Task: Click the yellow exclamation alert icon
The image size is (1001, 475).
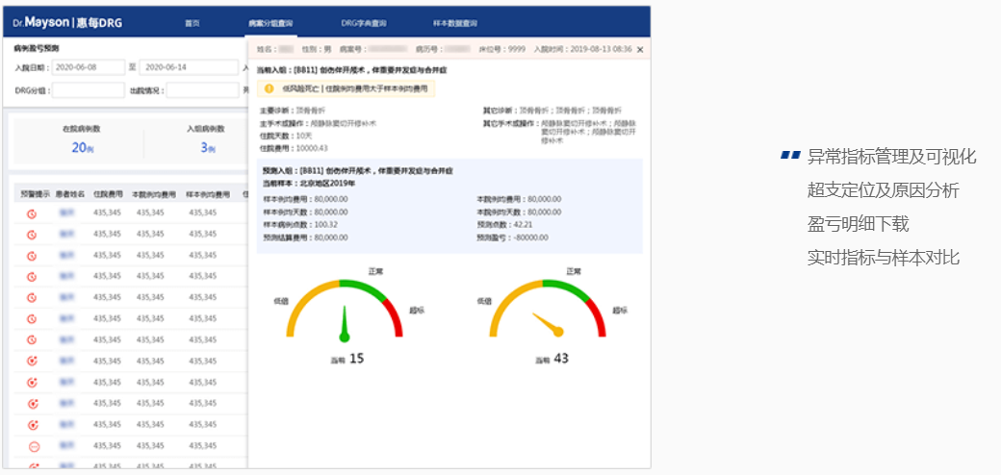Action: pyautogui.click(x=269, y=88)
